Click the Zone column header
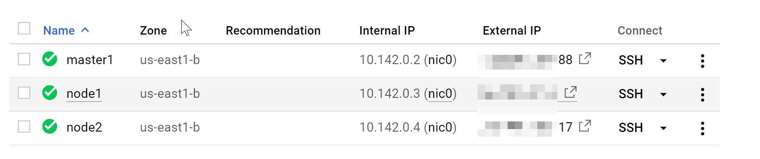Viewport: 760px width, 159px height. point(153,30)
